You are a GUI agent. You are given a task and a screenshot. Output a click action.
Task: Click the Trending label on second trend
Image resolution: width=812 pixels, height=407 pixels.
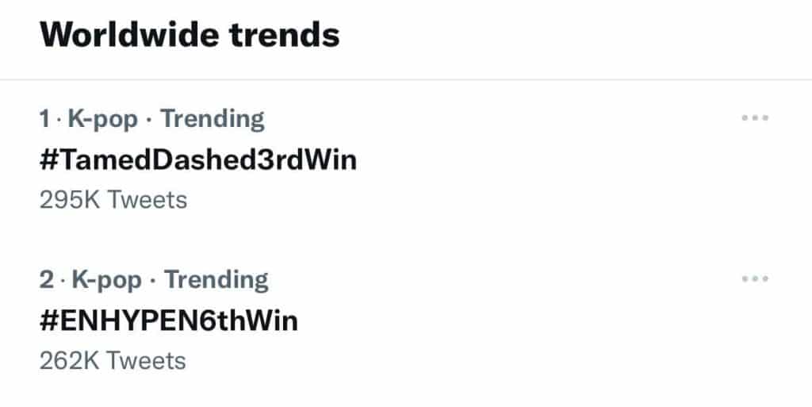click(216, 279)
